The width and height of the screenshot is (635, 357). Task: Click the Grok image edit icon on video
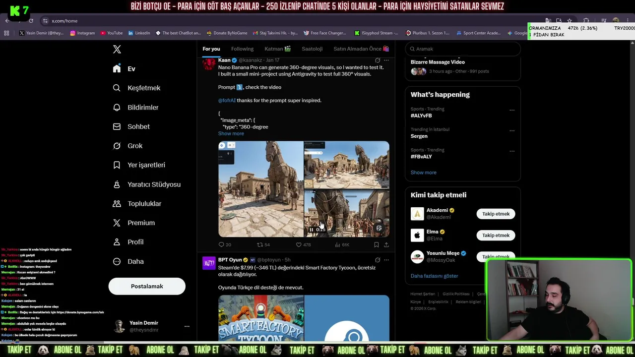pyautogui.click(x=379, y=228)
